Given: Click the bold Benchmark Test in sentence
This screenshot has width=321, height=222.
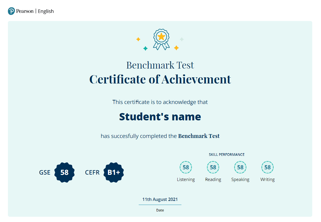Looking at the screenshot, I should coord(199,136).
